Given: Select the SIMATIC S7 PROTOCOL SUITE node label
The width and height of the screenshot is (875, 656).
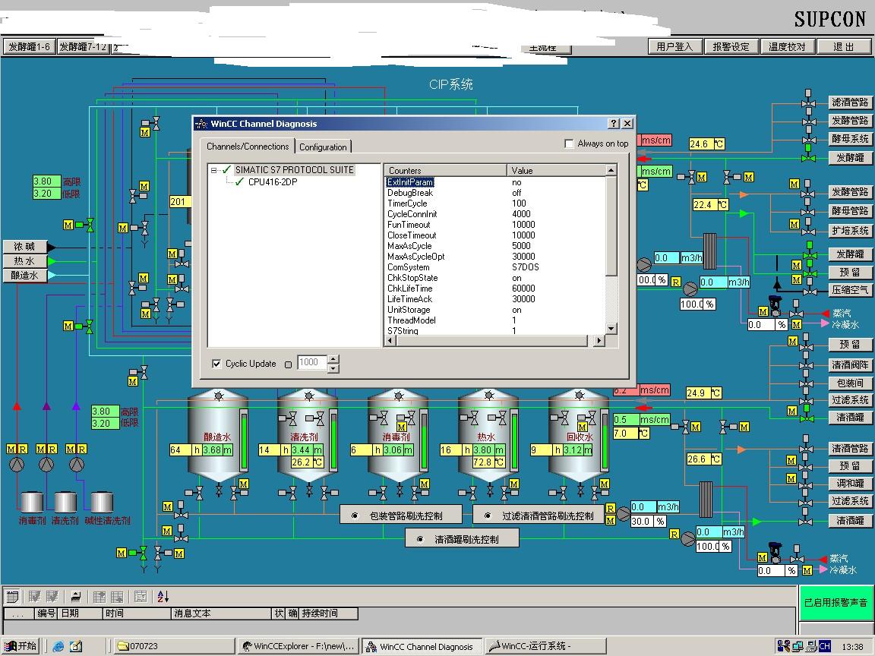Looking at the screenshot, I should [x=294, y=169].
